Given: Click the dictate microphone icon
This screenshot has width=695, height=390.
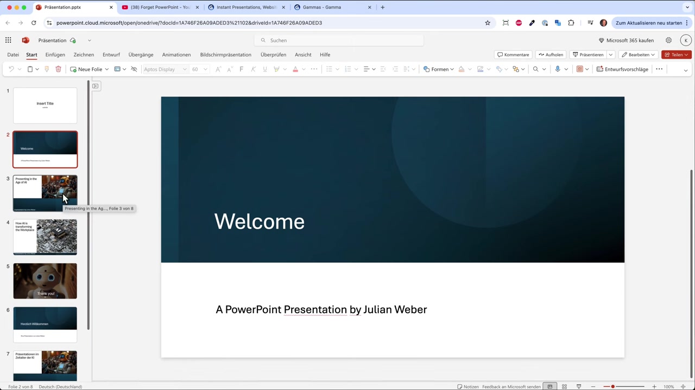Looking at the screenshot, I should point(558,69).
